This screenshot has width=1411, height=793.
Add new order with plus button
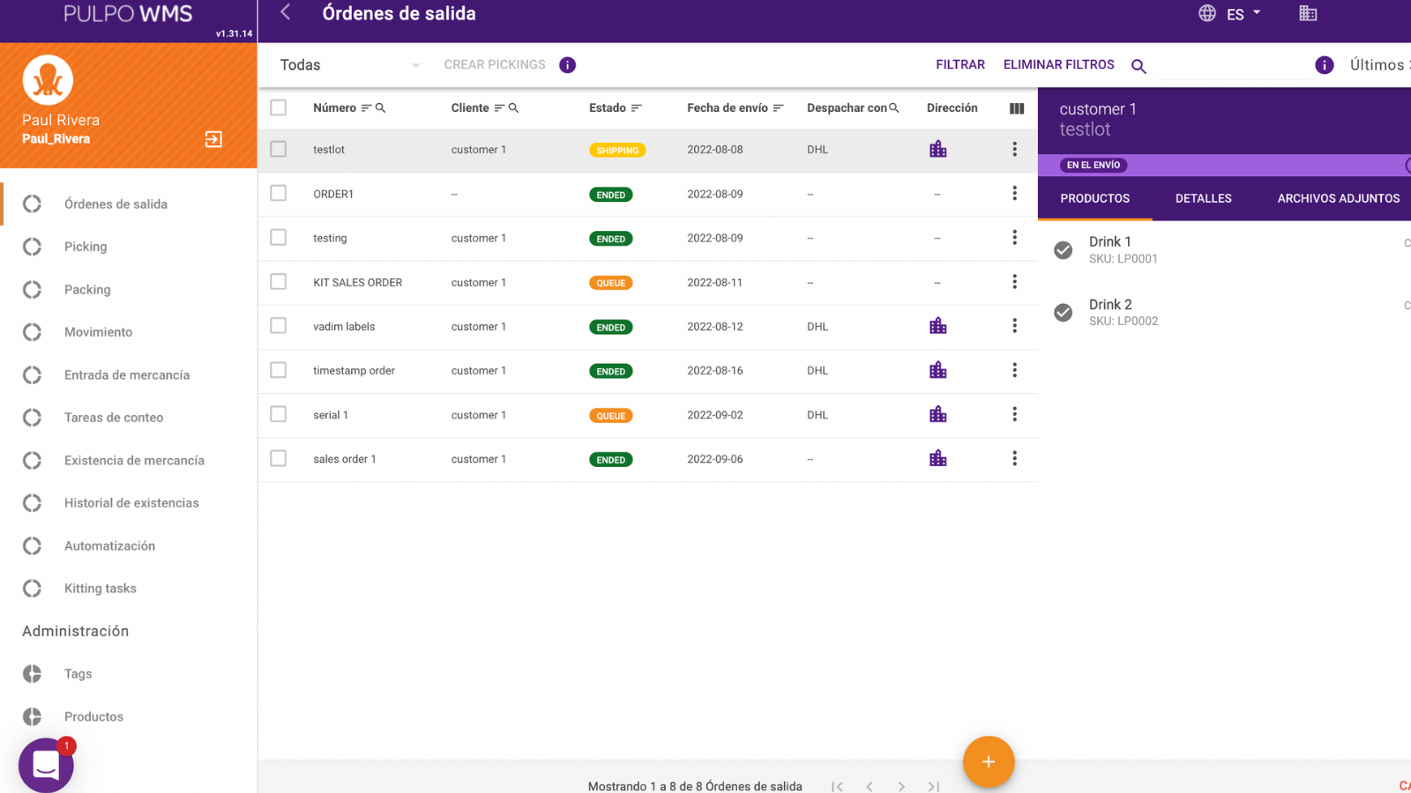click(x=989, y=761)
